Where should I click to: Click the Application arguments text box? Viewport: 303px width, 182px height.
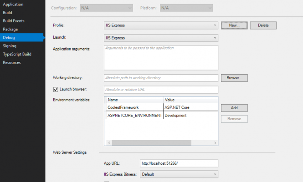click(161, 58)
